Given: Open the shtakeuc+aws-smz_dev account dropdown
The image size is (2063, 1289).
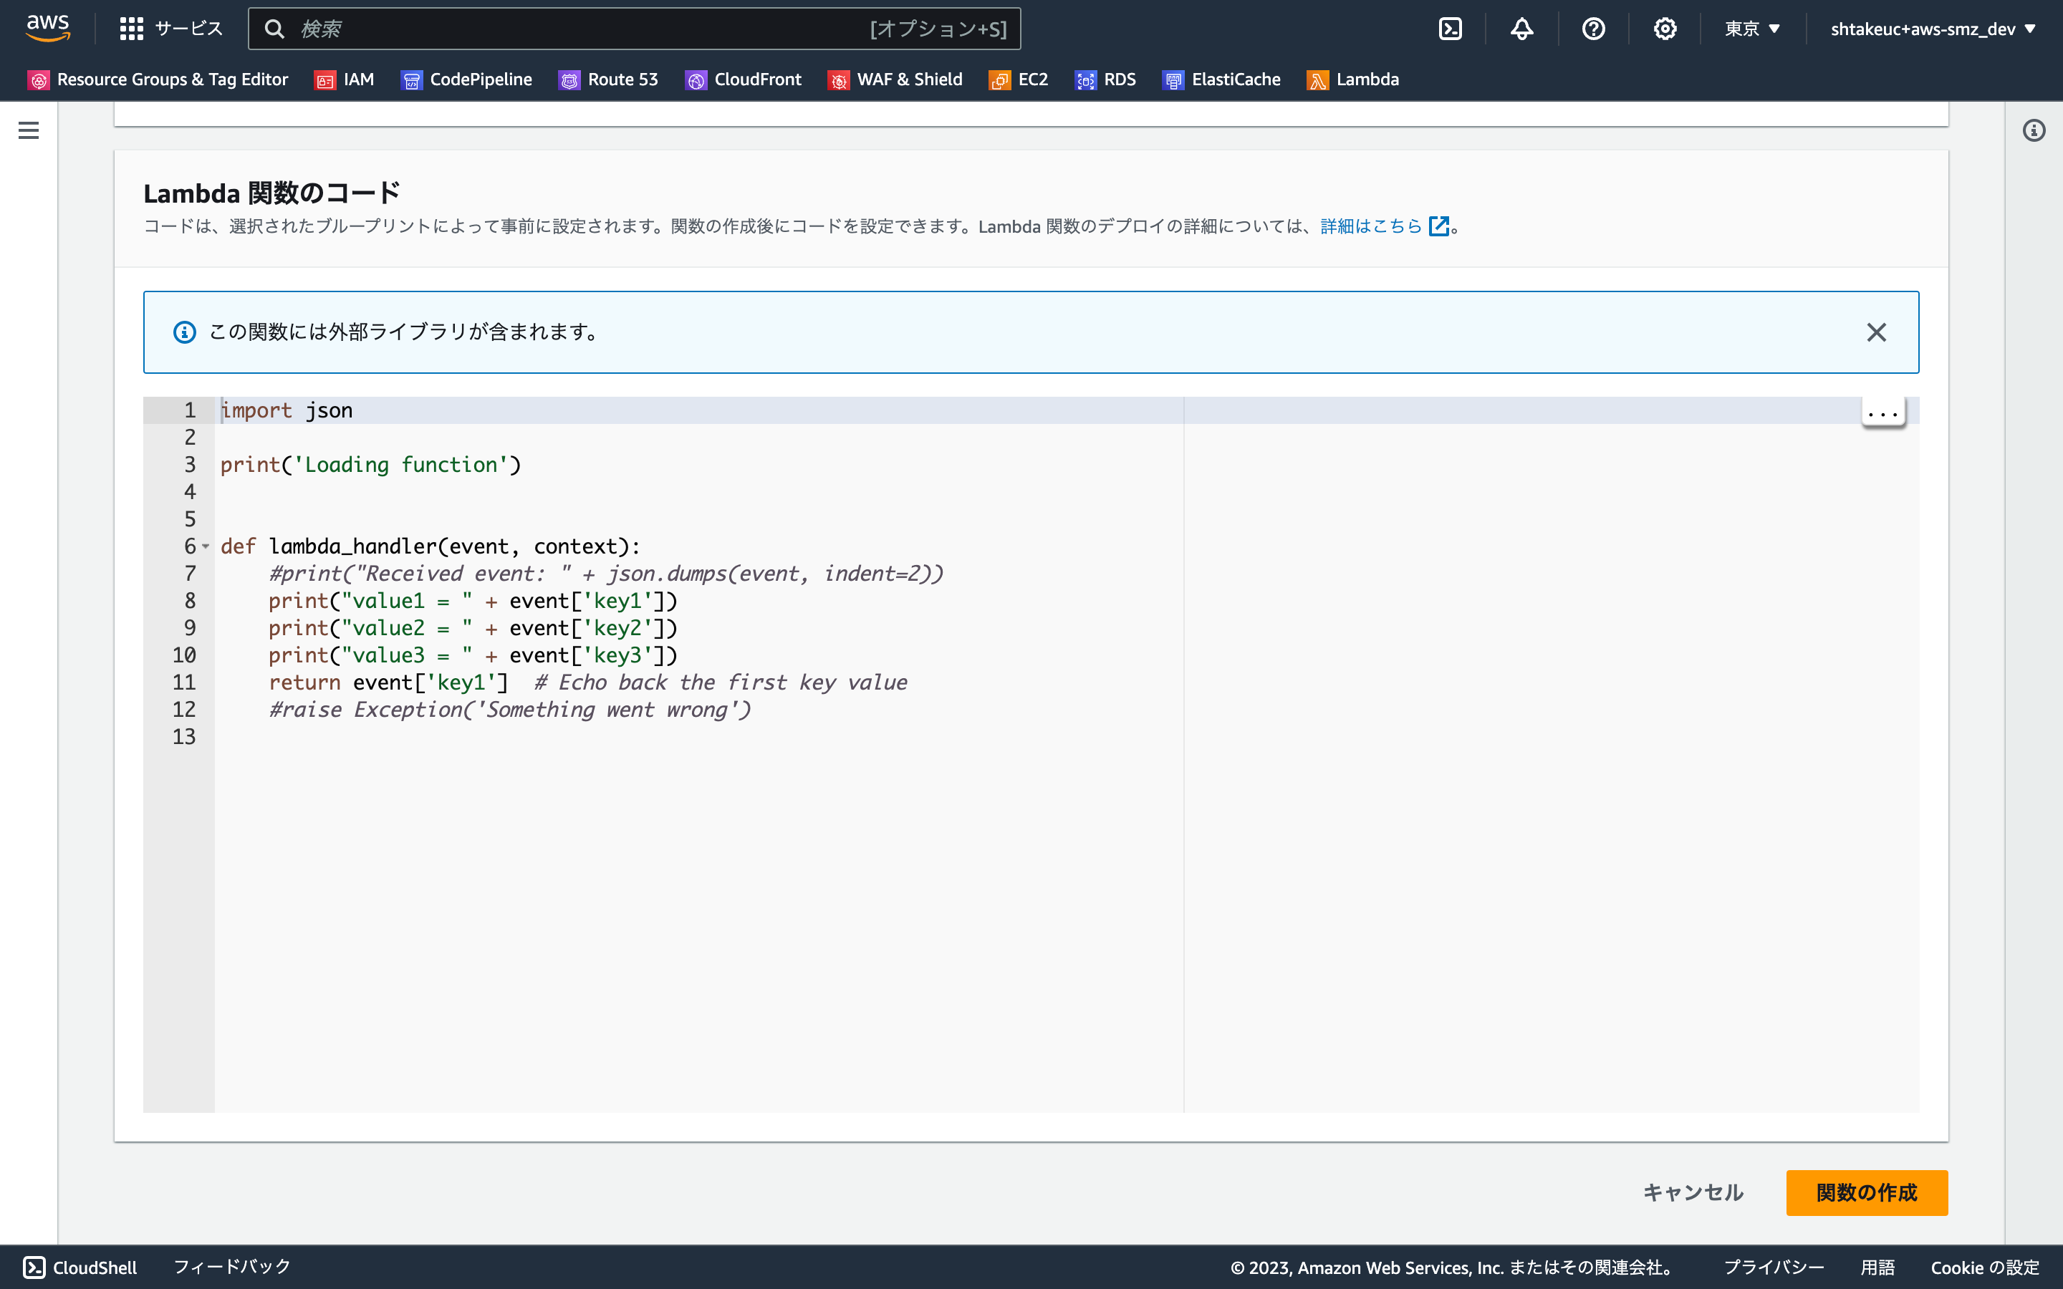Looking at the screenshot, I should pos(1933,29).
